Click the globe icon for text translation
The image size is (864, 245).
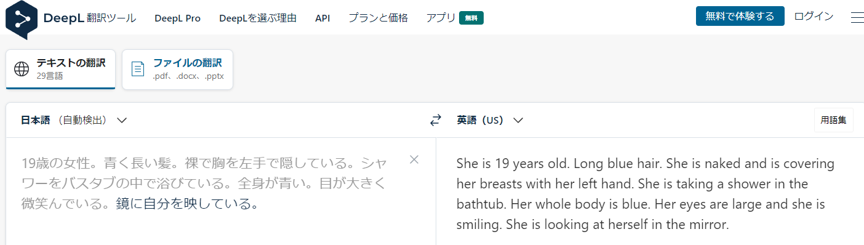22,69
